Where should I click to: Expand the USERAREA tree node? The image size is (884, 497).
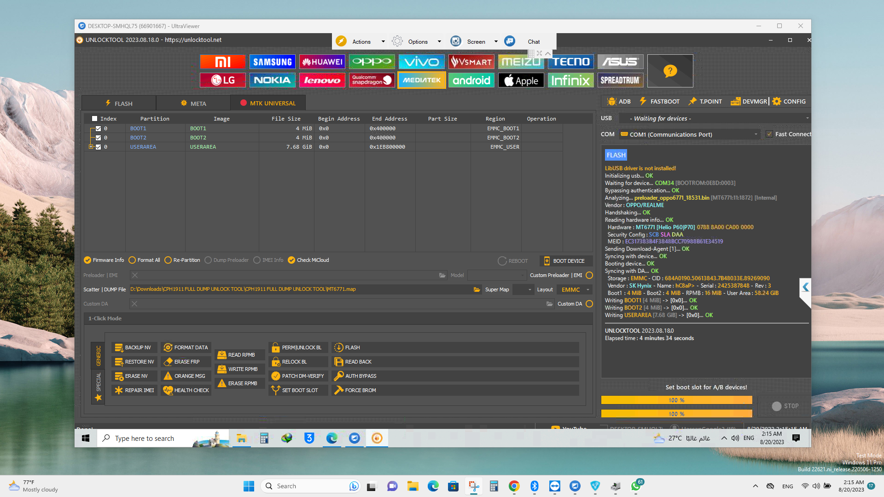[91, 147]
